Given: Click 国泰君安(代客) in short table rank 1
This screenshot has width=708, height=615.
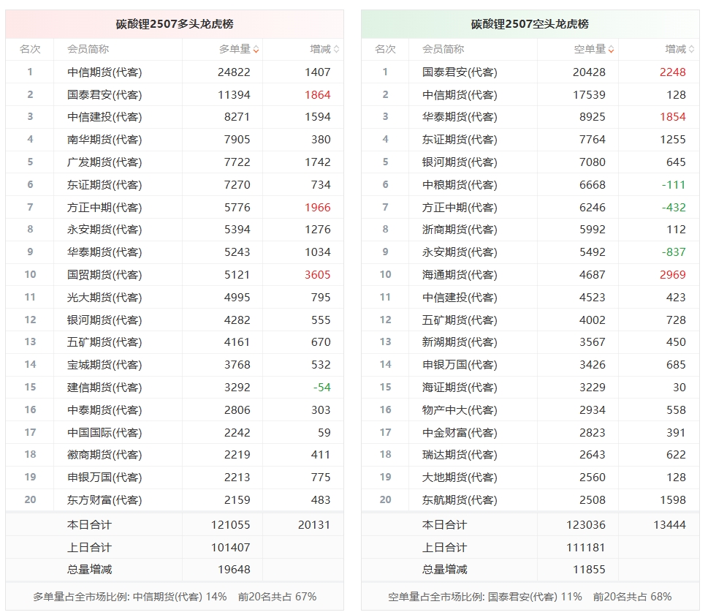Looking at the screenshot, I should pyautogui.click(x=460, y=72).
